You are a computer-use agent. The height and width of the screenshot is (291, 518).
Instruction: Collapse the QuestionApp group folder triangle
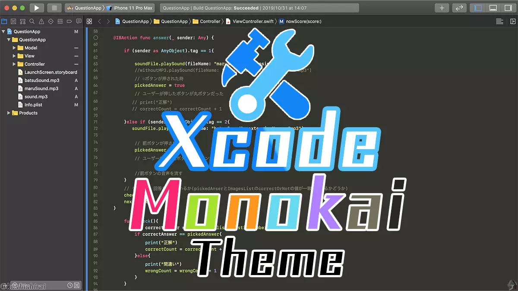9,40
